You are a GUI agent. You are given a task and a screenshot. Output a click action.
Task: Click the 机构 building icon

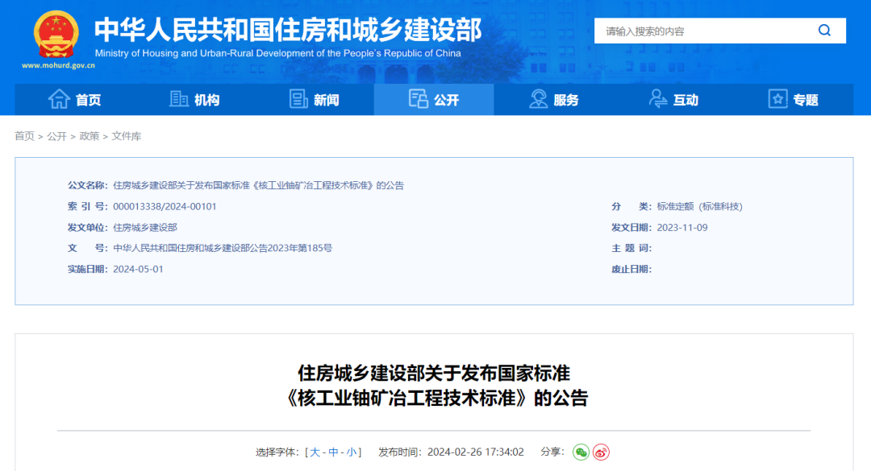tap(177, 98)
